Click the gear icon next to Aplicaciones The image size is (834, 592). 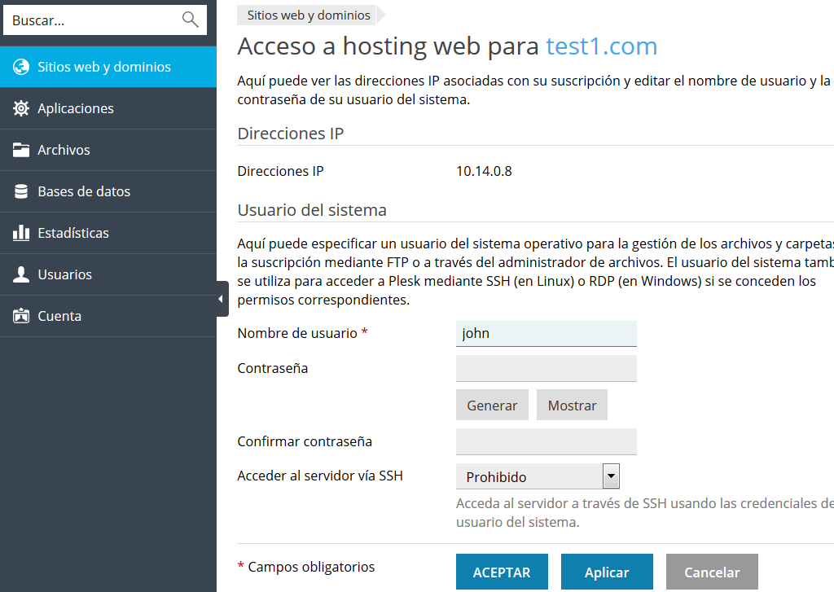[x=21, y=108]
